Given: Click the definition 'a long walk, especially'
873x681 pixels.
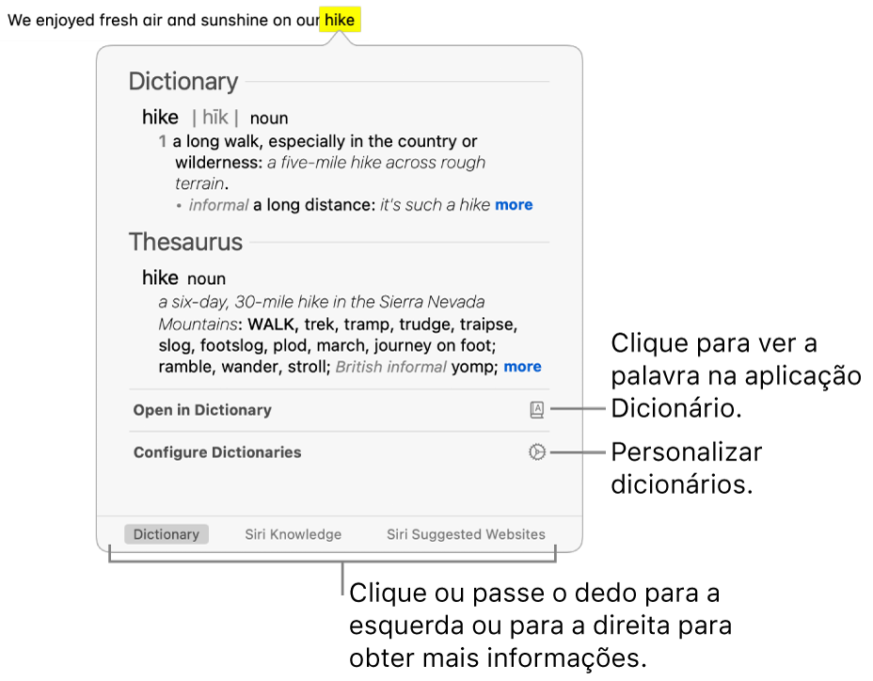Looking at the screenshot, I should (x=259, y=141).
